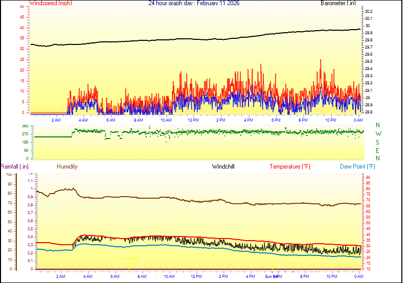This screenshot has width=408, height=283.
Task: Click 0 AM on the bottom chart time axis
Action: pyautogui.click(x=358, y=276)
